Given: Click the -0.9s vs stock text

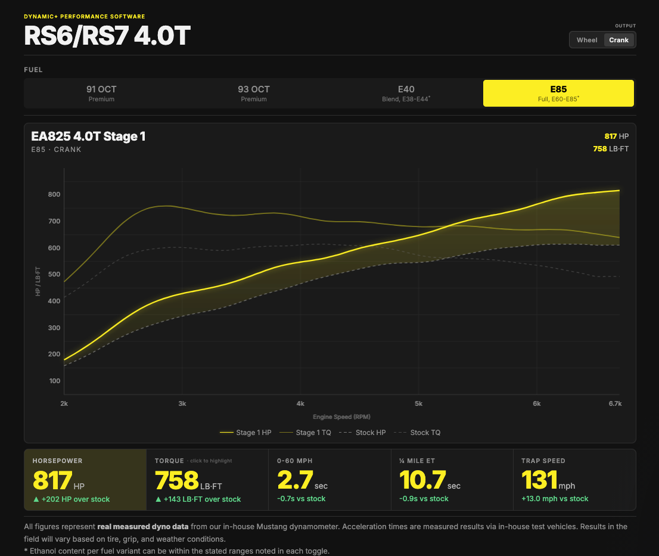Looking at the screenshot, I should (424, 499).
